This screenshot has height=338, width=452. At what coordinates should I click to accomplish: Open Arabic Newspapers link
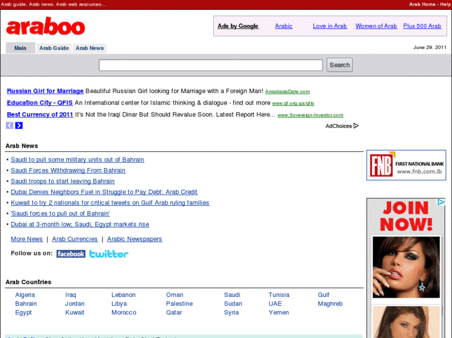[x=135, y=239]
